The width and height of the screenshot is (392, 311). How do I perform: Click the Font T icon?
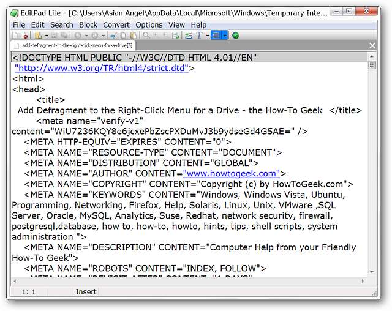click(x=200, y=36)
